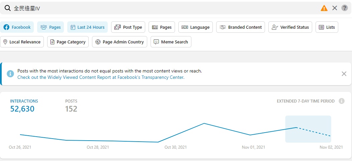352x161 pixels.
Task: Open the Facebook platform filter
Action: tap(17, 27)
